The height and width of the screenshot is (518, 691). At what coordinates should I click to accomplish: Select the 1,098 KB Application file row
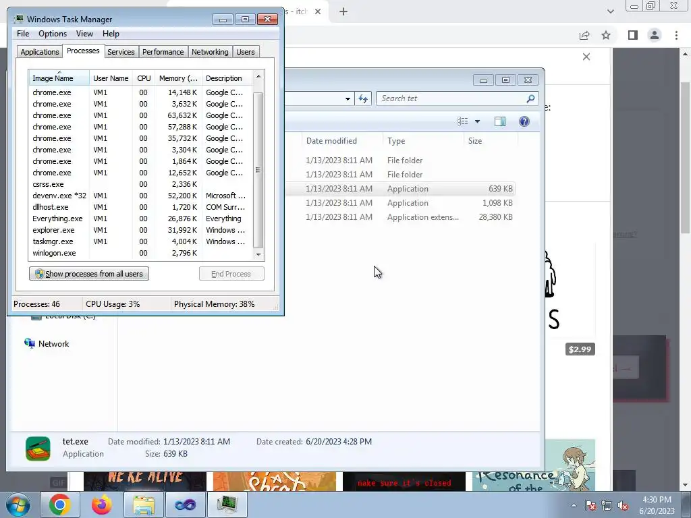pos(399,203)
